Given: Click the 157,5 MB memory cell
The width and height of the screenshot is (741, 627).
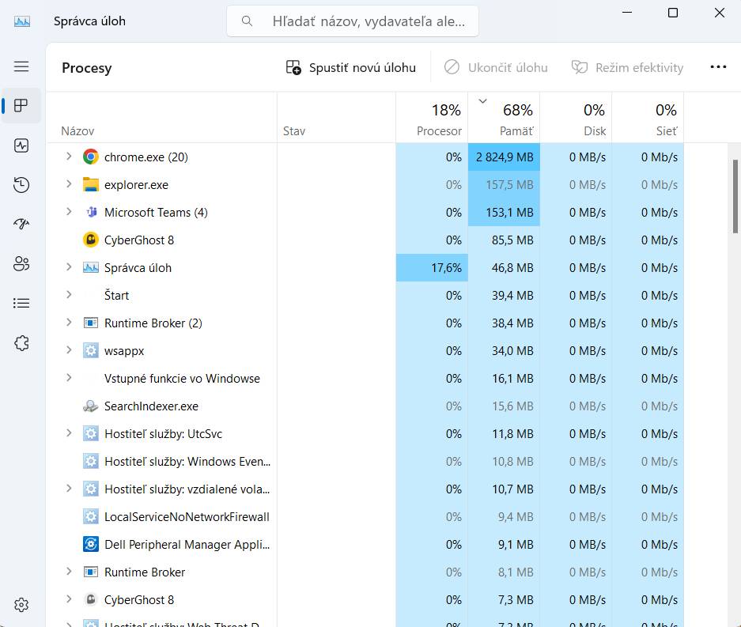Looking at the screenshot, I should click(504, 185).
